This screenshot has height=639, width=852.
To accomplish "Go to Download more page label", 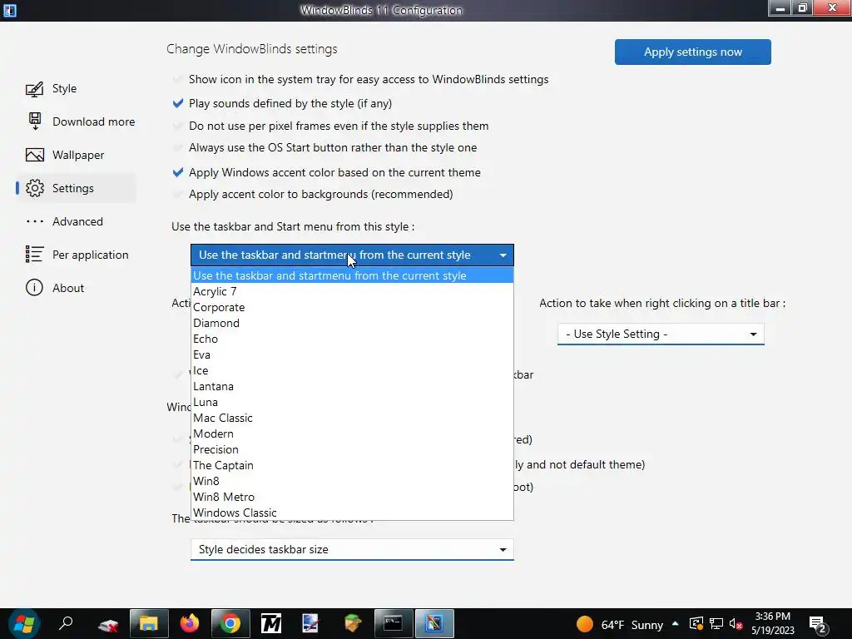I will 93,121.
